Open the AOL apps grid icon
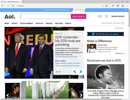130x100 pixels. click(x=106, y=16)
